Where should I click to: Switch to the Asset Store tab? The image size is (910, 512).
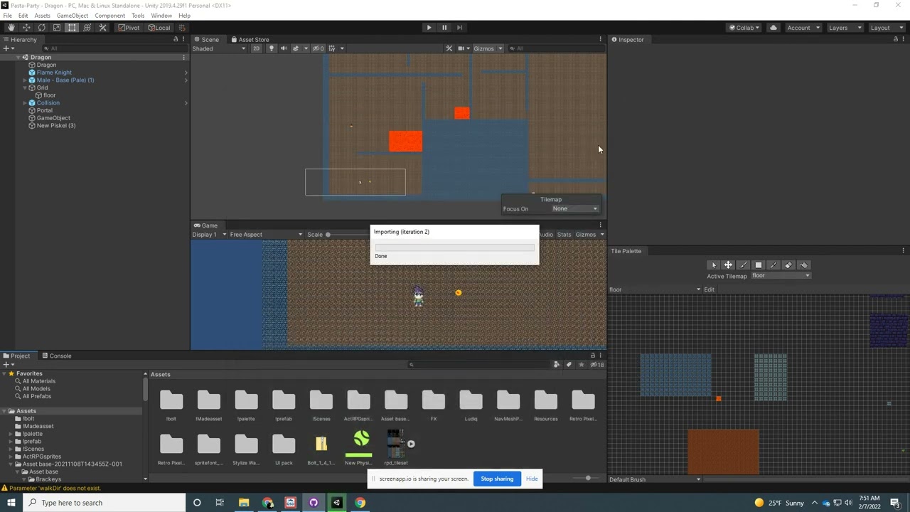pyautogui.click(x=250, y=40)
